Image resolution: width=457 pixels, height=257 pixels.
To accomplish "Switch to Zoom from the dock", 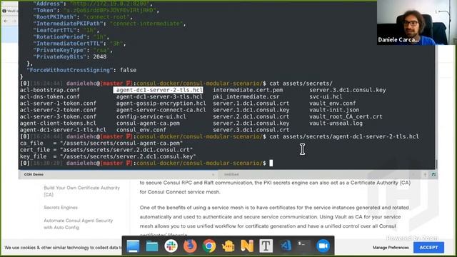I will (x=323, y=246).
